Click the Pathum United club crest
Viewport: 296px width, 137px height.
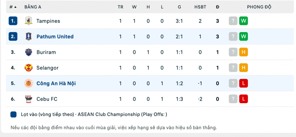coord(29,37)
